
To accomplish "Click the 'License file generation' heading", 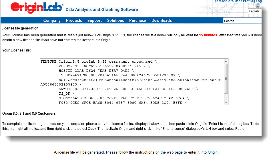I will [x=20, y=28].
